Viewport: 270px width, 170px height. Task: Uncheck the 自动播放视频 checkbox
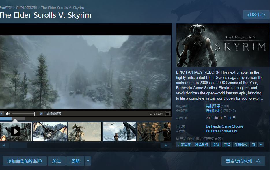pos(41,113)
